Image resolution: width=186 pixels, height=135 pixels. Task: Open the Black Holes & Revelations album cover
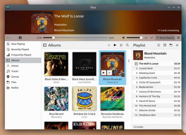pos(56,64)
